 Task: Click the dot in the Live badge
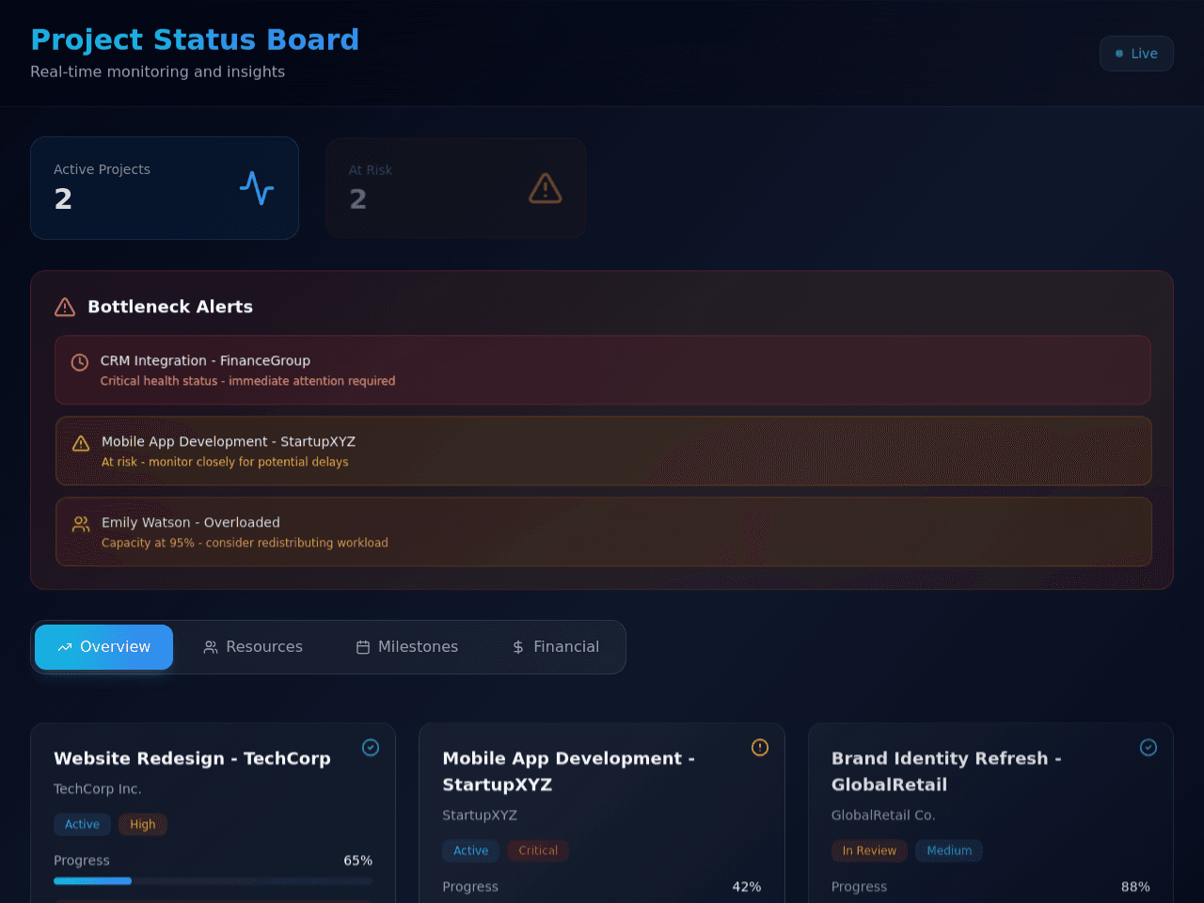1119,54
